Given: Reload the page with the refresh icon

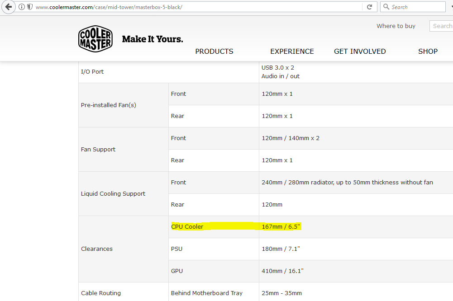Looking at the screenshot, I should [370, 7].
